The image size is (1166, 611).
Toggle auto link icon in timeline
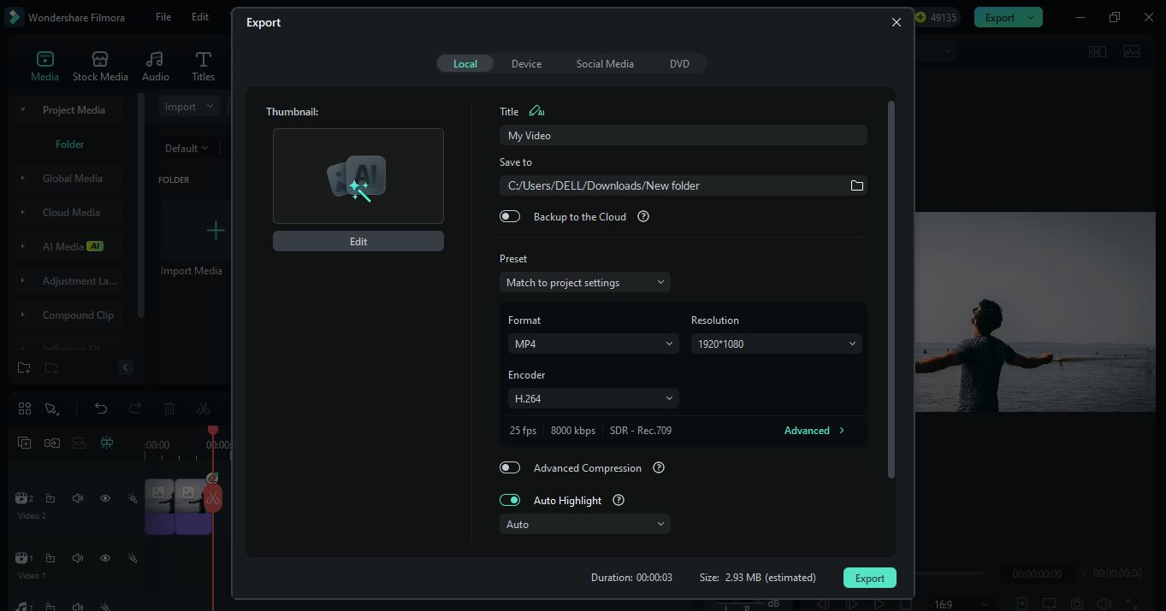click(52, 443)
